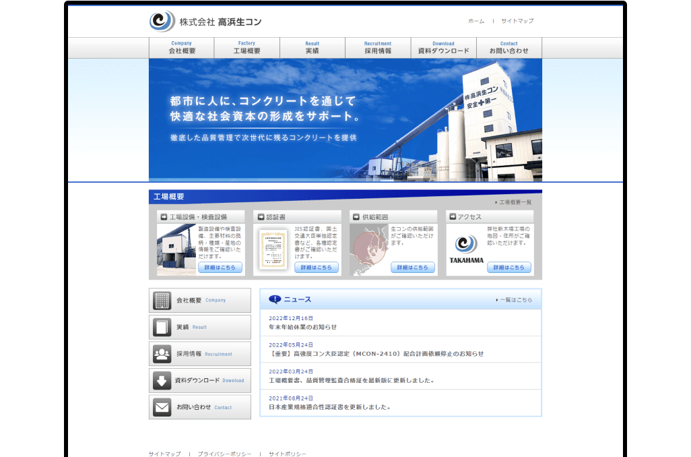Click the 工場概要 section heading
Viewport: 691px width, 457px height.
[x=169, y=197]
